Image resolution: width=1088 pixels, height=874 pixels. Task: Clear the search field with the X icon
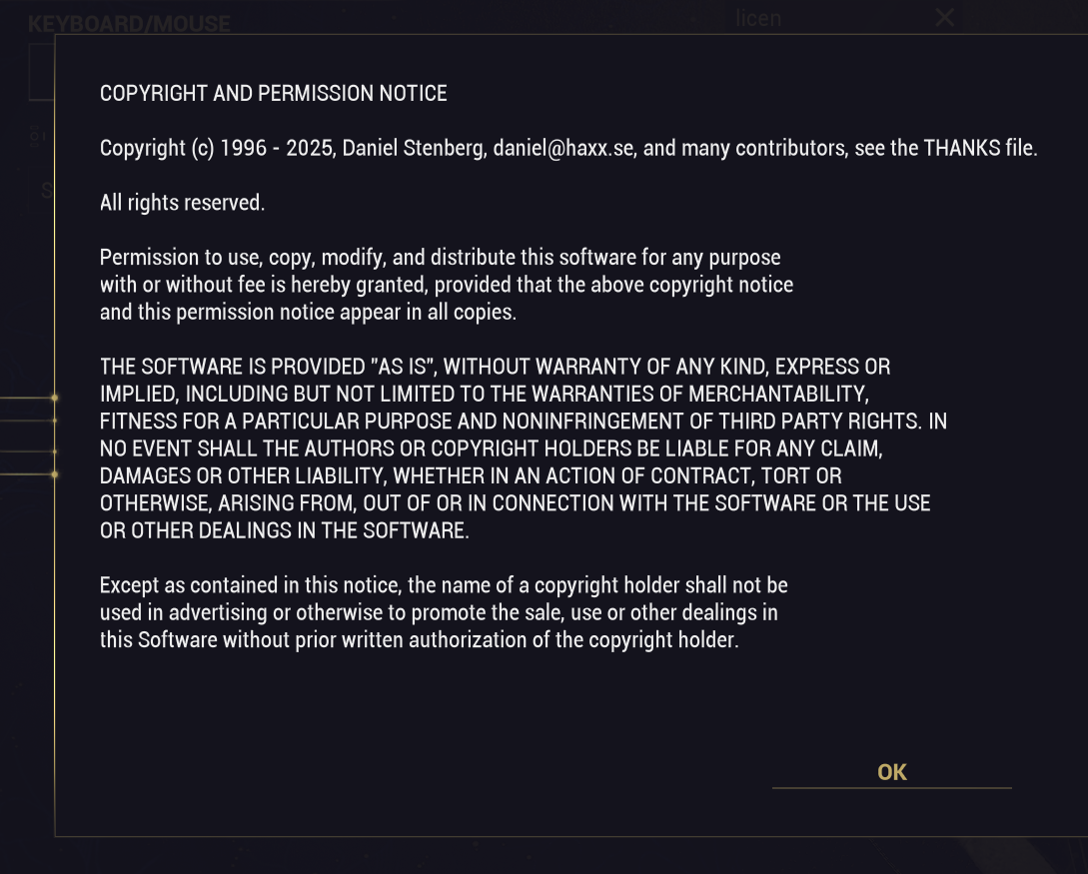944,17
